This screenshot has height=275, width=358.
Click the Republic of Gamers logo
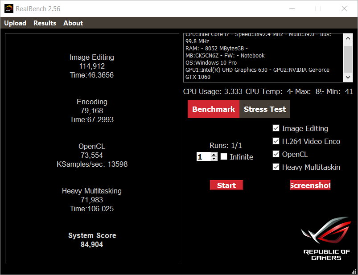pos(326,238)
